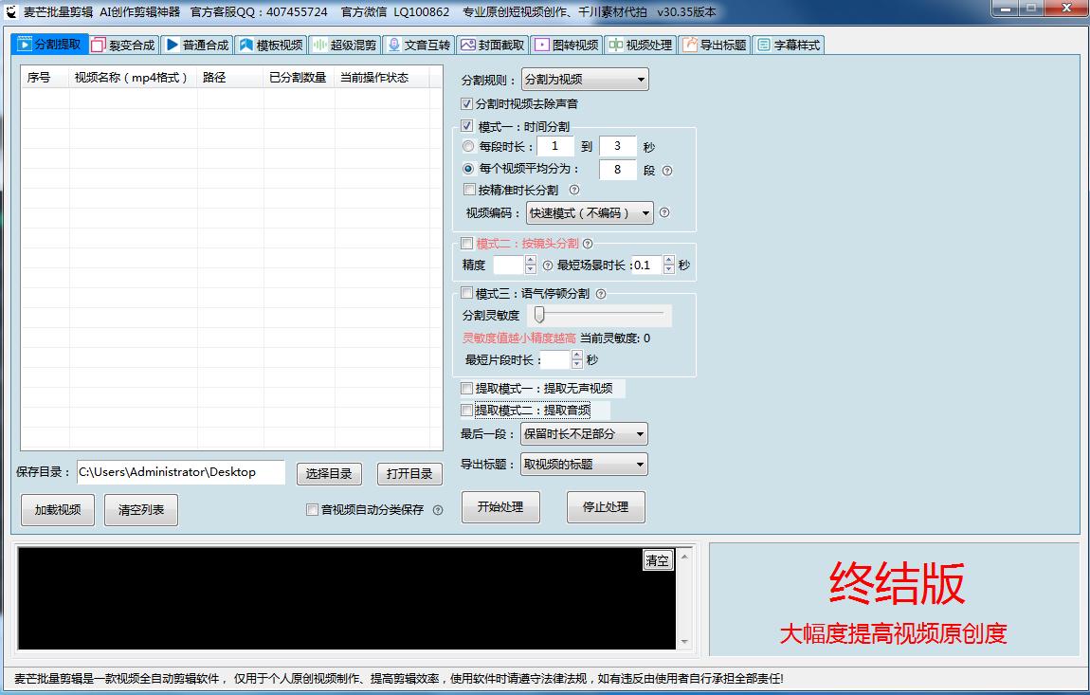Click the help icon beside the 视频编码 dropdown
The width and height of the screenshot is (1090, 695).
click(x=664, y=213)
